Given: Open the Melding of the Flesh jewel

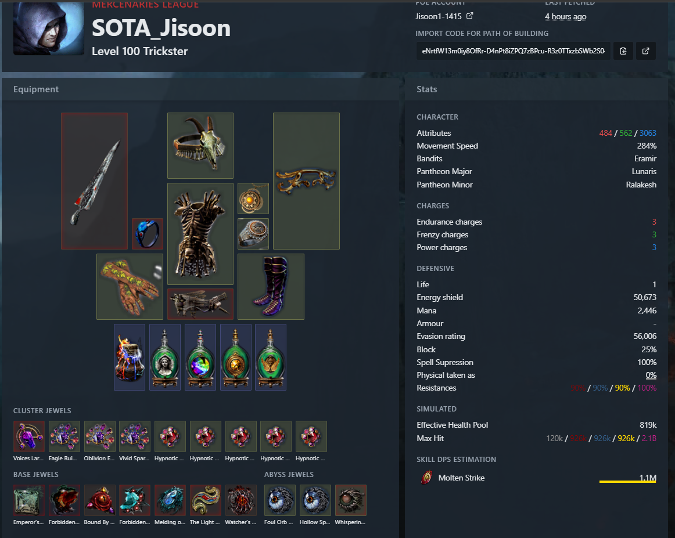Looking at the screenshot, I should click(x=170, y=500).
